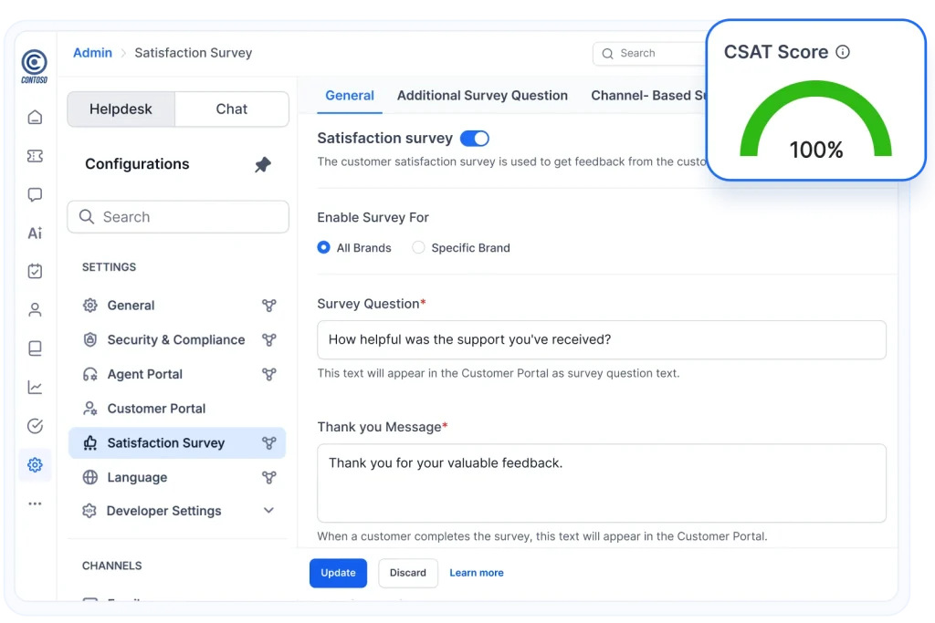Open the Learn more link
The image size is (935, 623).
[x=477, y=573]
